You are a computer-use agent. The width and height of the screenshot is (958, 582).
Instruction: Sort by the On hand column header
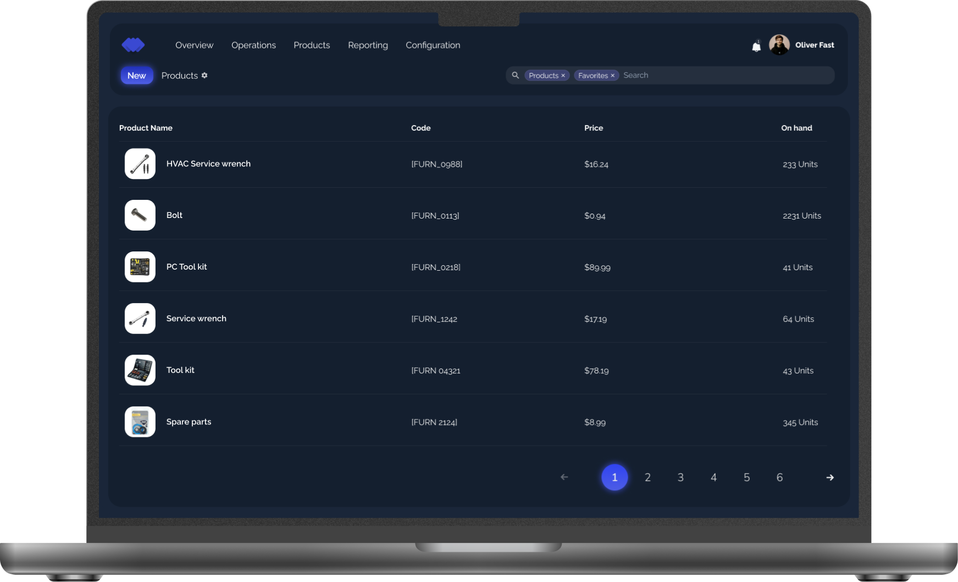coord(796,128)
